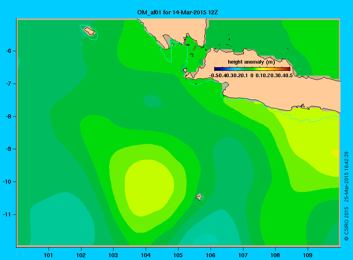Click longitude axis label 107

click(x=243, y=255)
